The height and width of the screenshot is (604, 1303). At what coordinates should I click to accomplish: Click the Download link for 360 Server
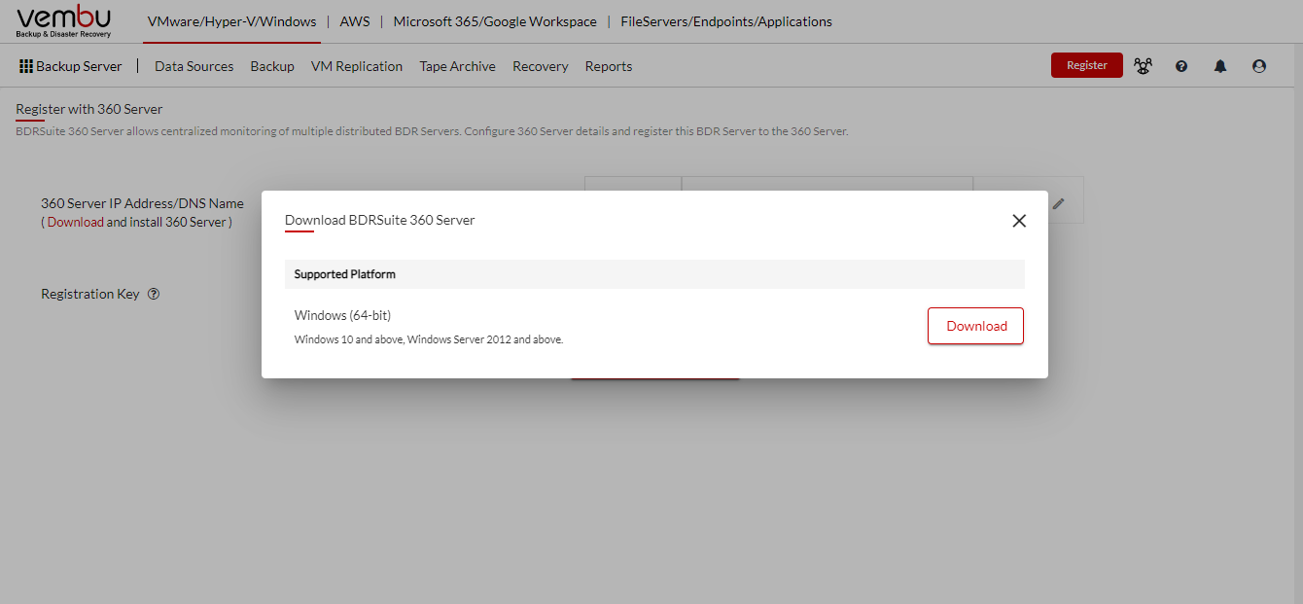point(76,222)
